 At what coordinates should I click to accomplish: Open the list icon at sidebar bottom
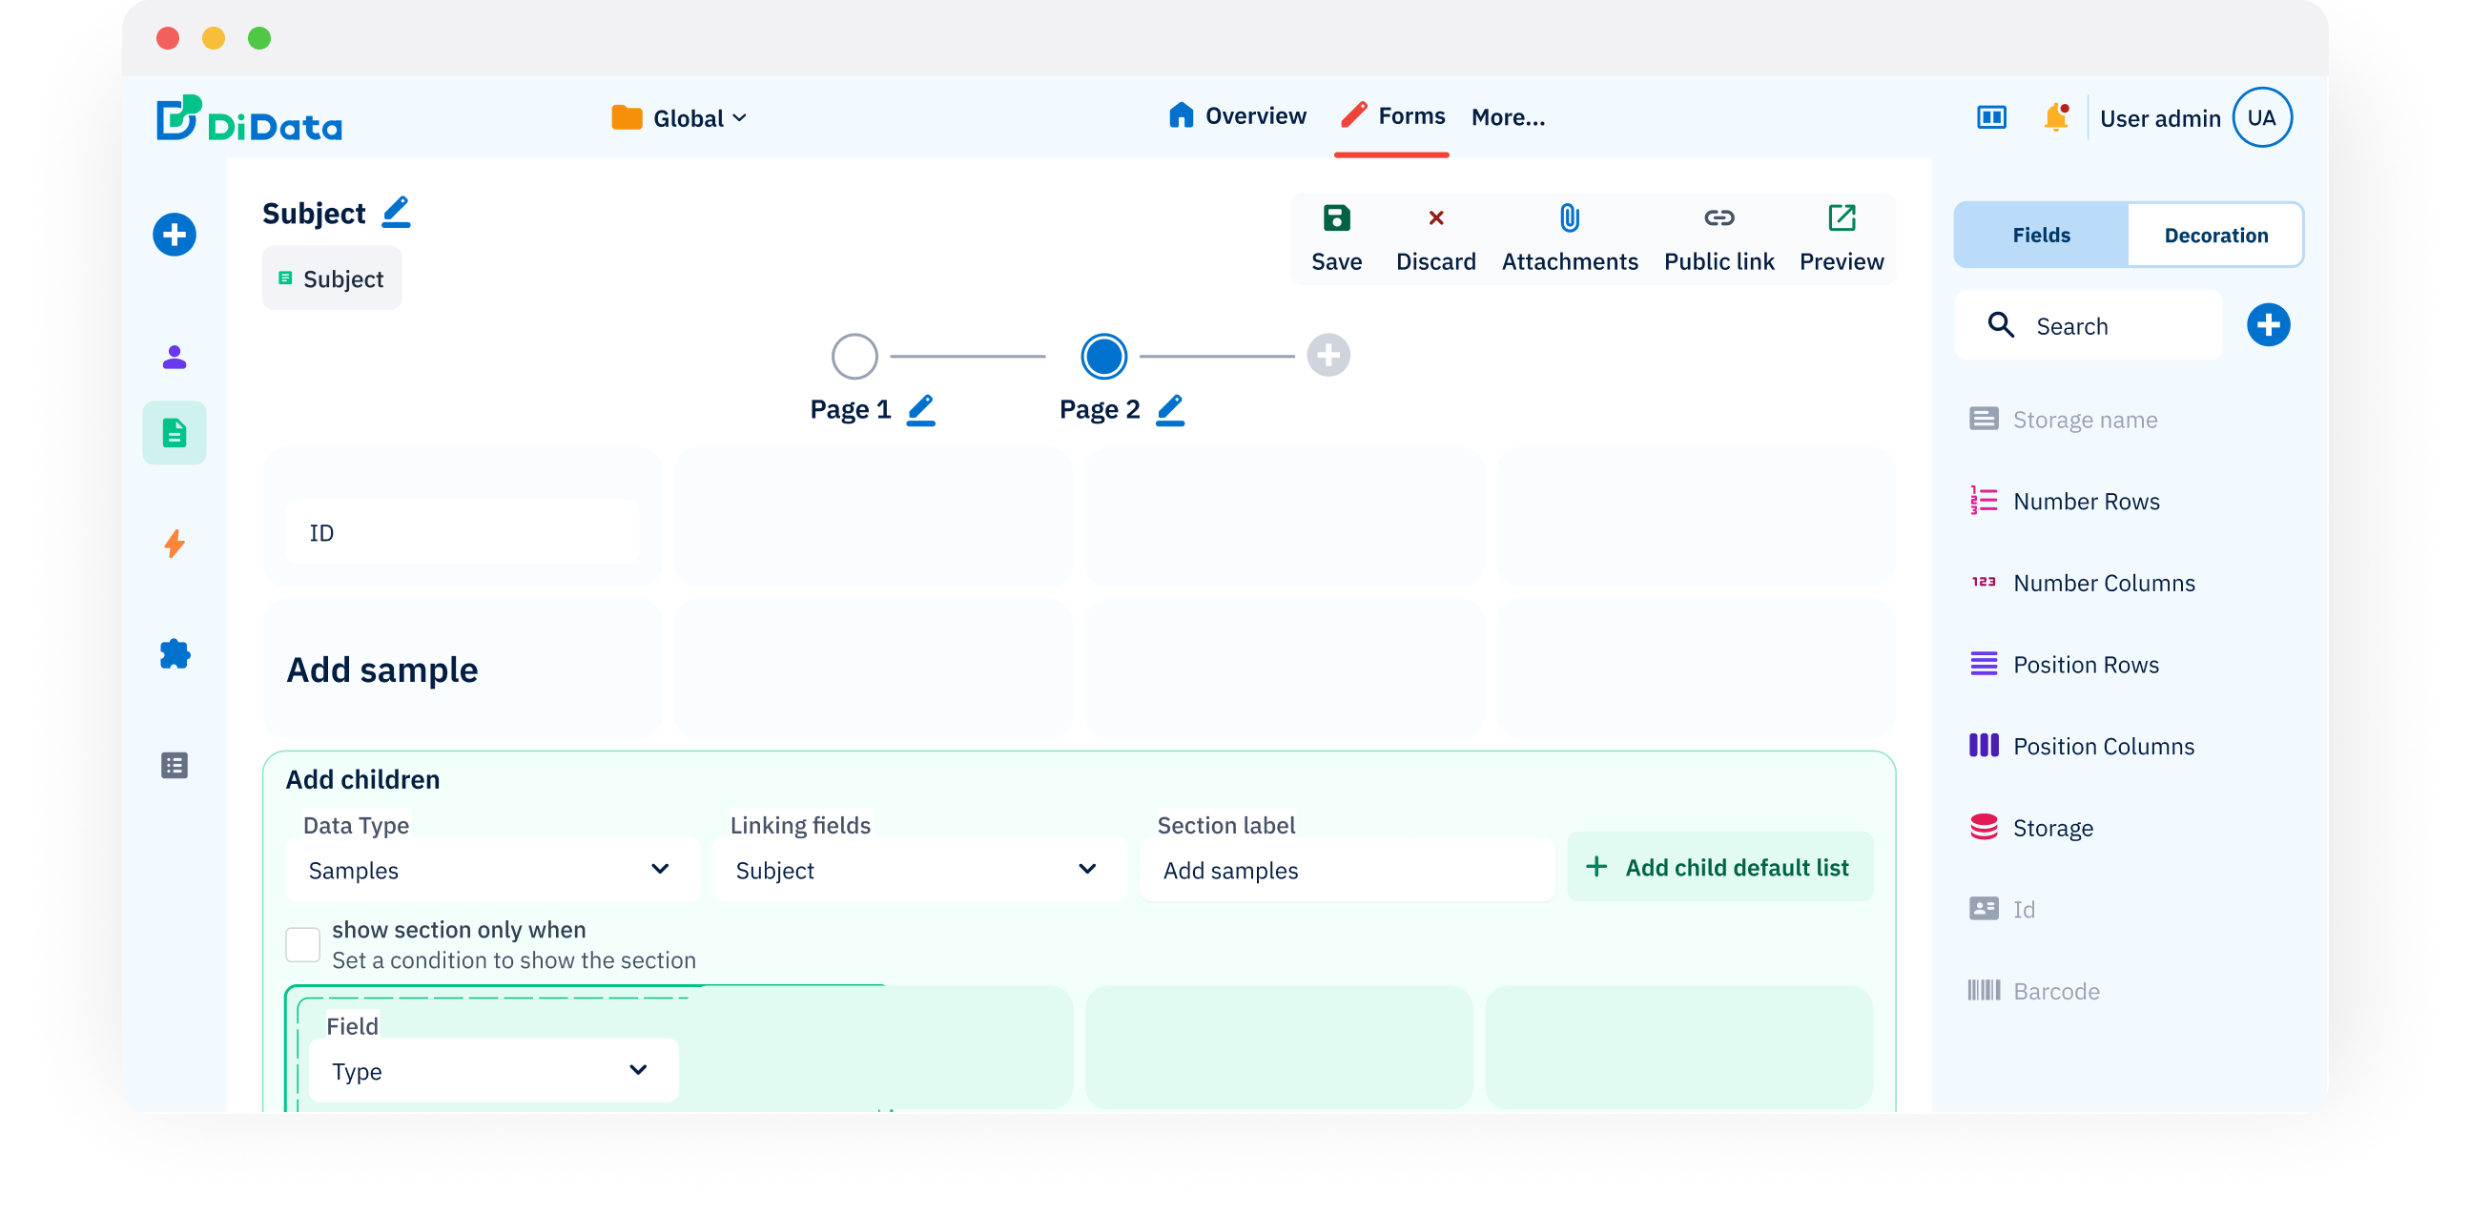click(x=174, y=764)
